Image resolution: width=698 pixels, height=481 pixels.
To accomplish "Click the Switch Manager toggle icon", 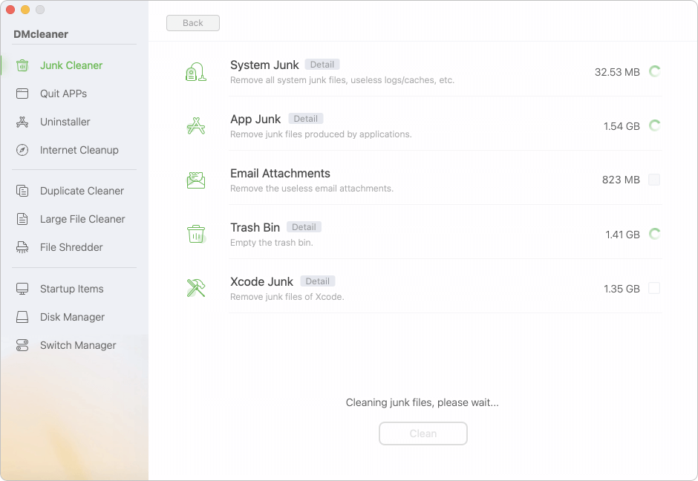I will (22, 345).
